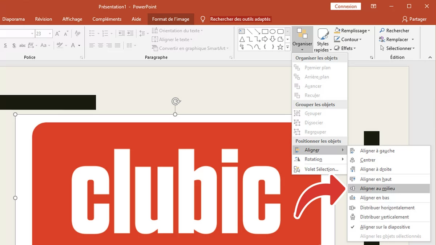Click the Decrease Indent icon

point(122,33)
